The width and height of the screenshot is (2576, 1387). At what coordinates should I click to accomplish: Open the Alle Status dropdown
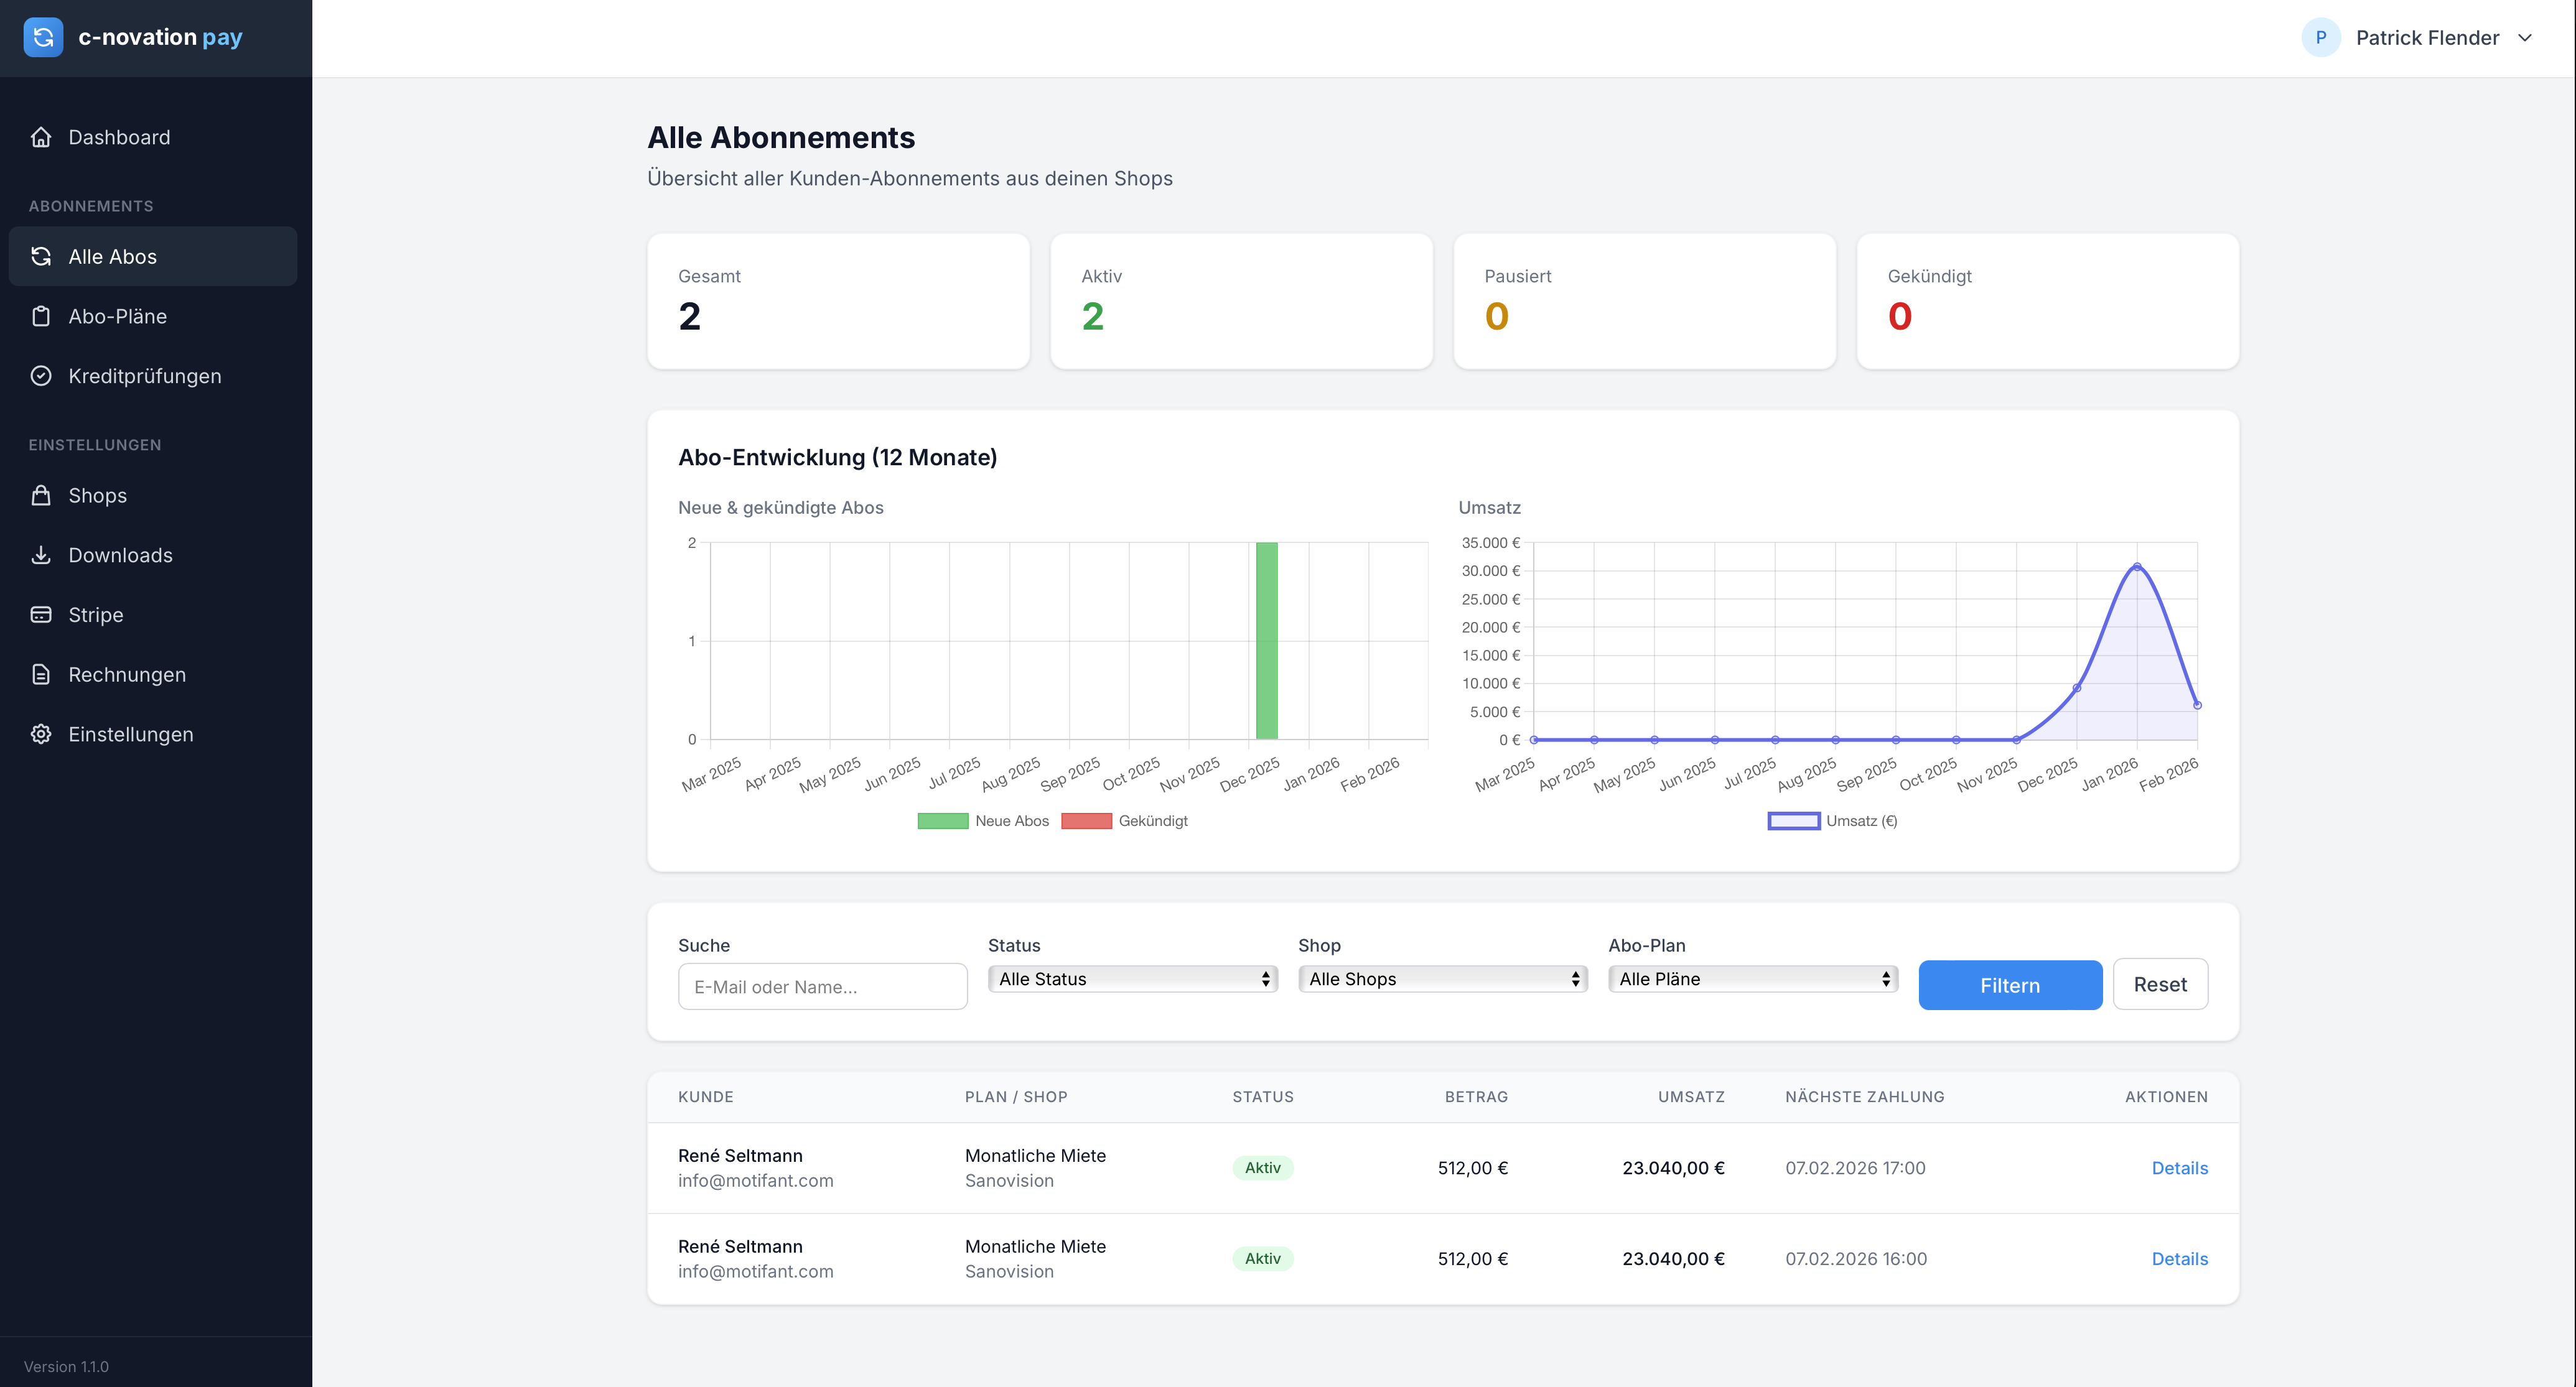point(1132,979)
